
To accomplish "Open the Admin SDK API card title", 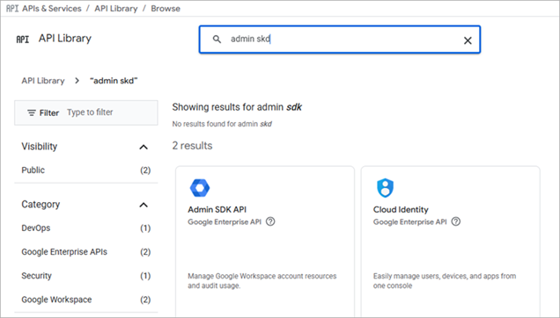I will [217, 210].
